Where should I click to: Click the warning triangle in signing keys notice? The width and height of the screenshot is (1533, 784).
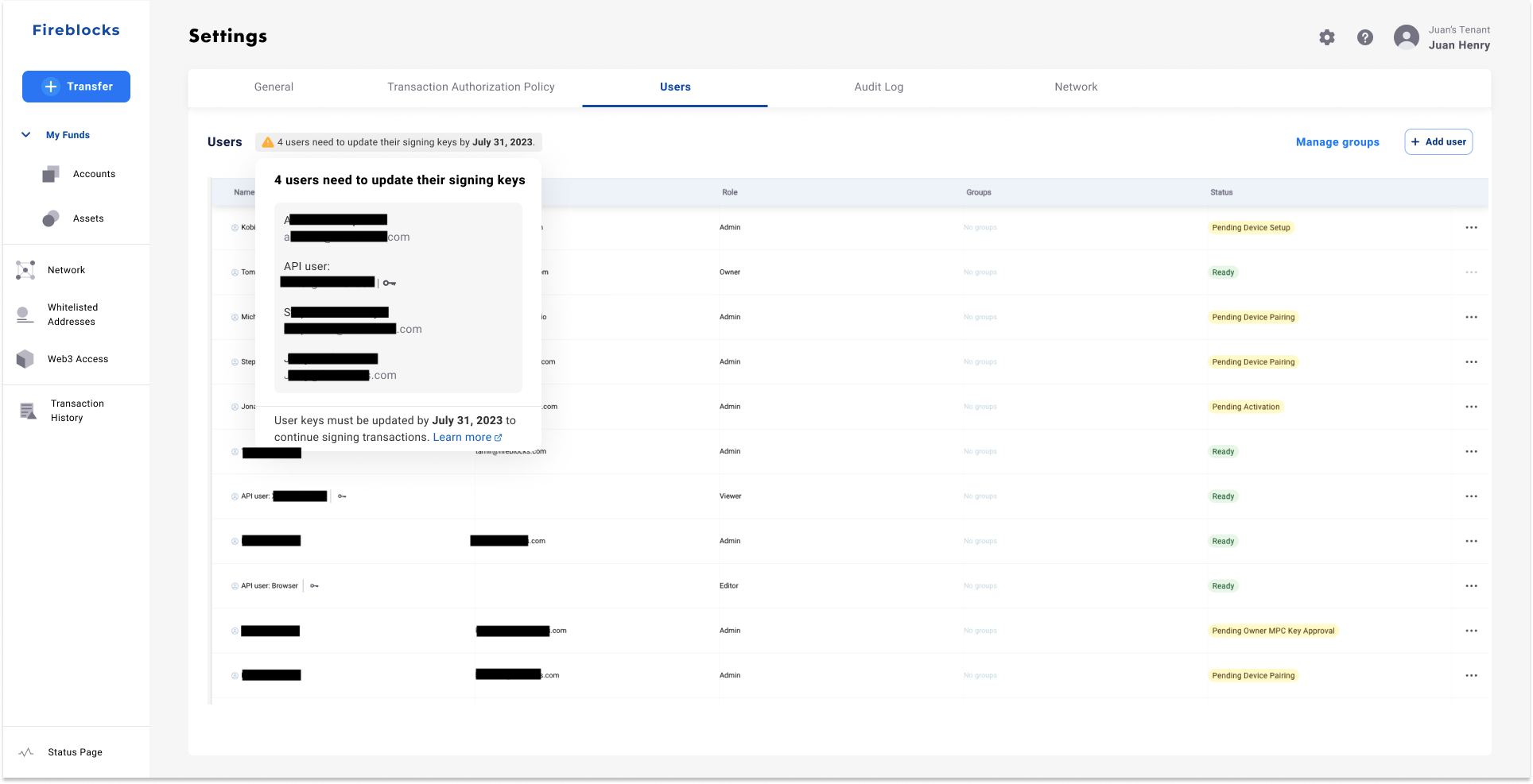(268, 142)
